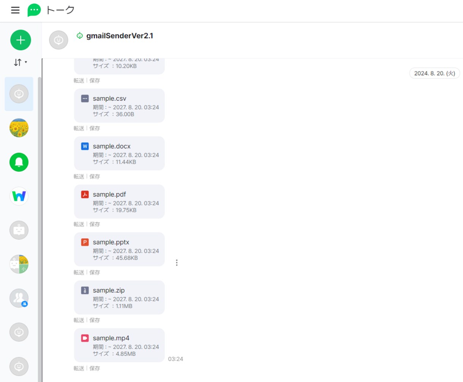Click the PDF icon for sample.pdf
This screenshot has width=463, height=382.
point(85,194)
